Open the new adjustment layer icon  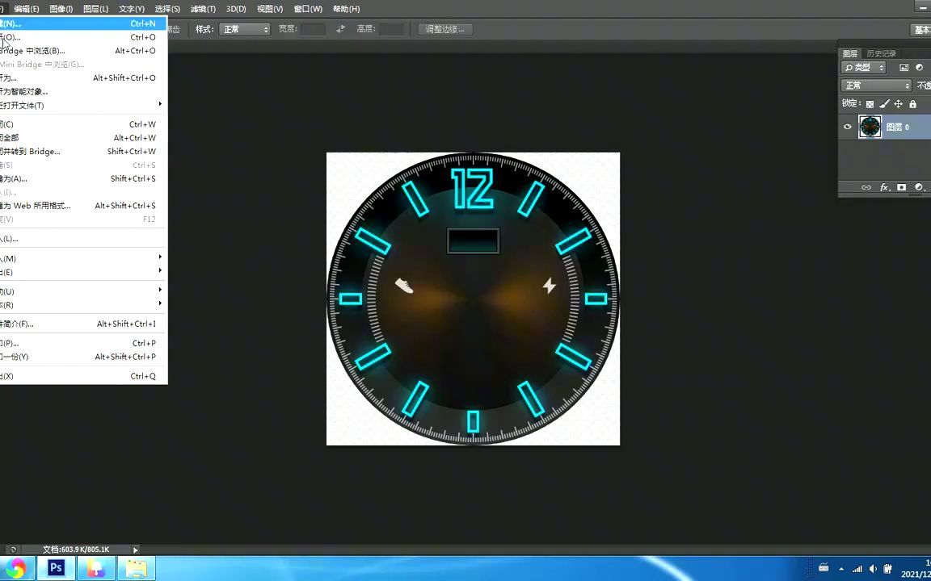click(x=918, y=186)
